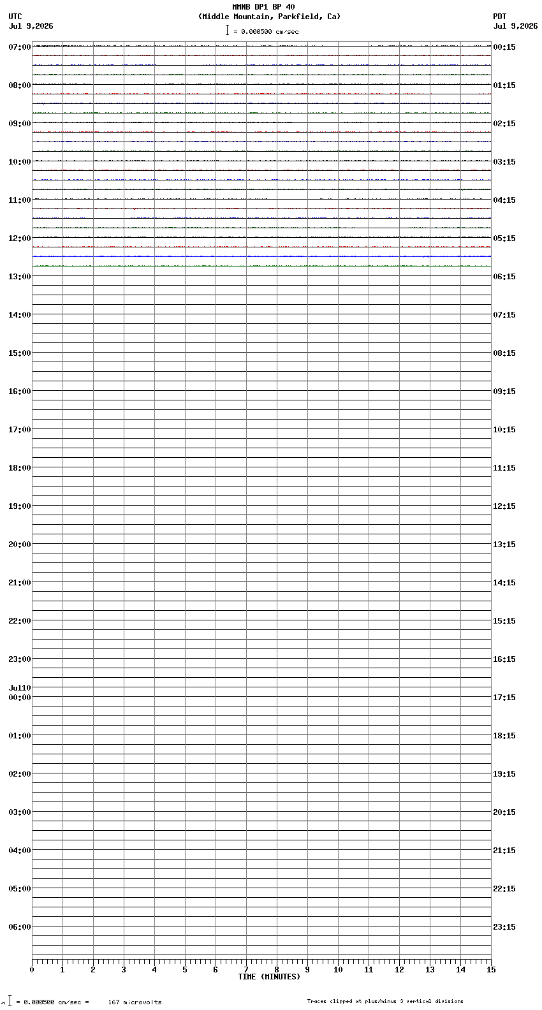Click the 15:00 UTC time label
The width and height of the screenshot is (542, 1010).
(20, 353)
